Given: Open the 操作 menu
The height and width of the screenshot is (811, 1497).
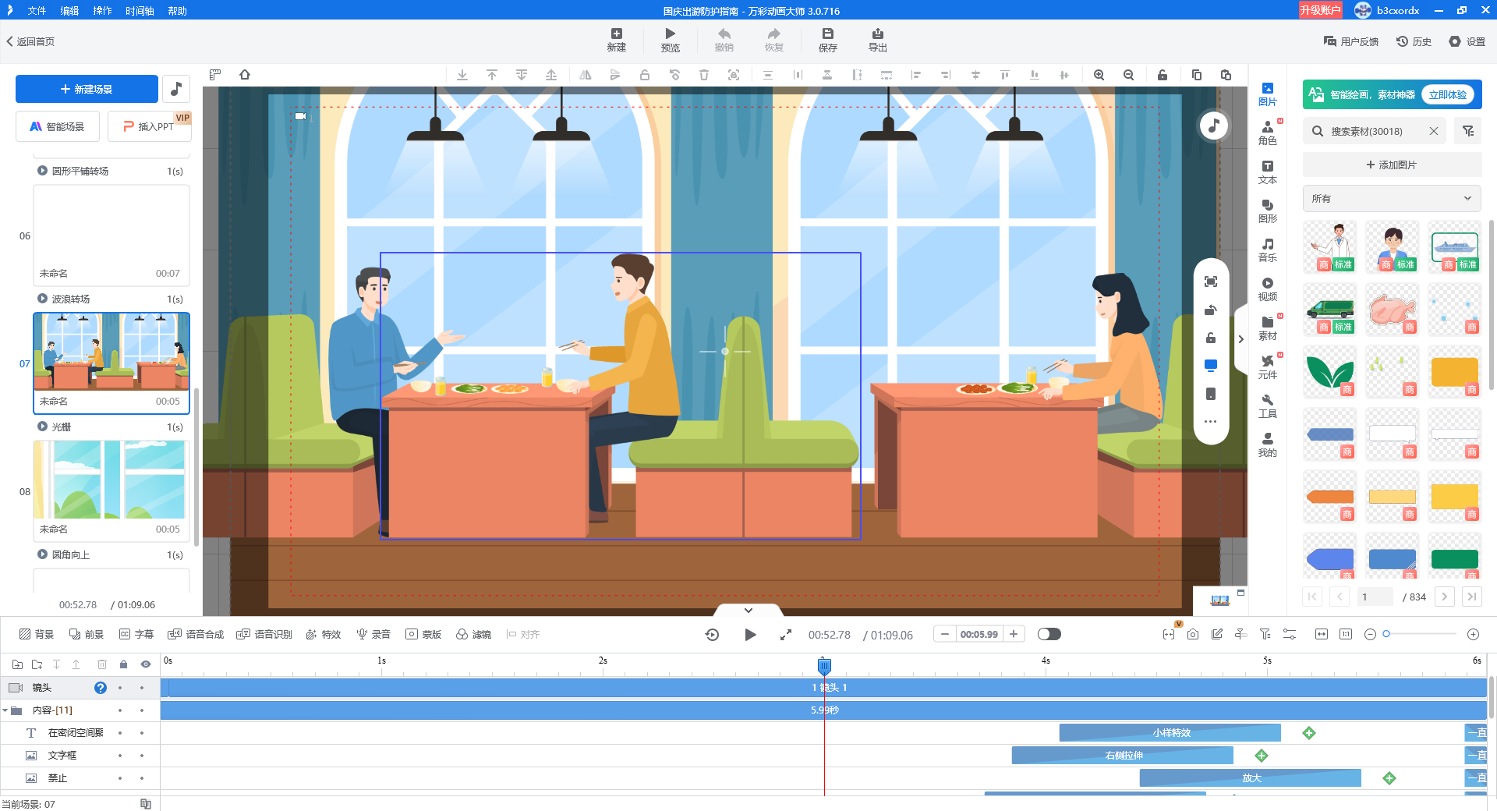Looking at the screenshot, I should point(102,11).
